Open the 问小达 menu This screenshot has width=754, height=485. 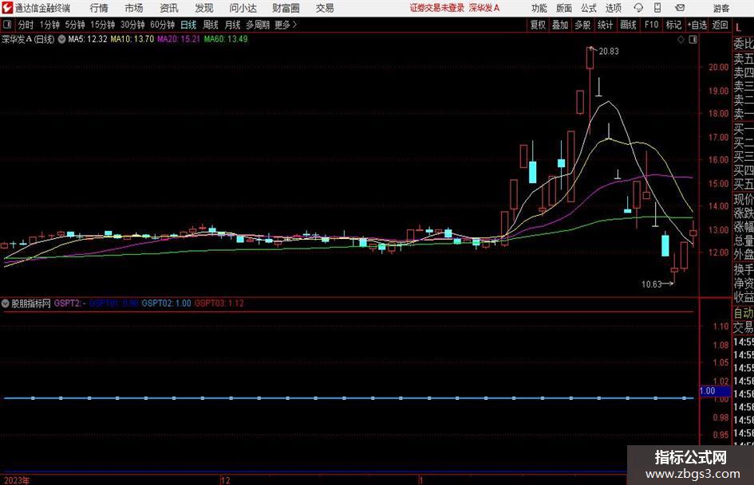pos(243,8)
